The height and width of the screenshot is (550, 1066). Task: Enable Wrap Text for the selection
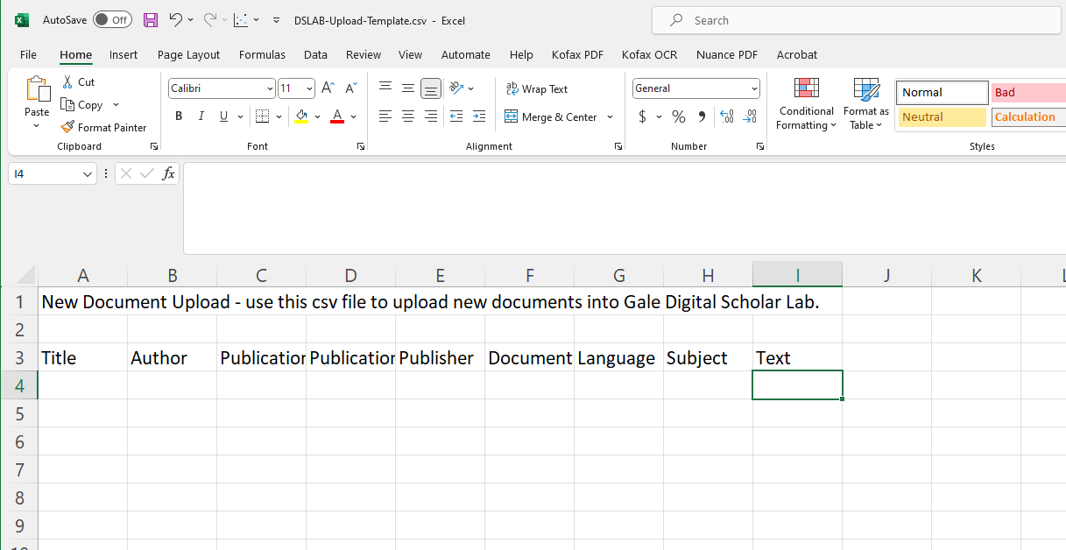coord(536,88)
